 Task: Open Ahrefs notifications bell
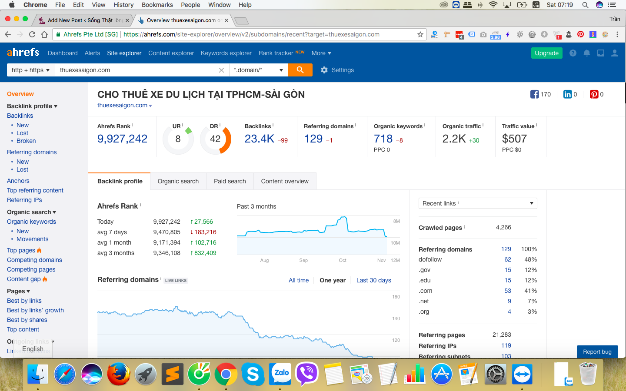[587, 53]
